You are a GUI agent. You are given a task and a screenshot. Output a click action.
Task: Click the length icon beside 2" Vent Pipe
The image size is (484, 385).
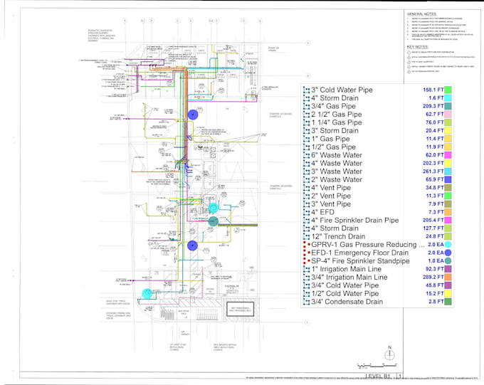point(307,196)
